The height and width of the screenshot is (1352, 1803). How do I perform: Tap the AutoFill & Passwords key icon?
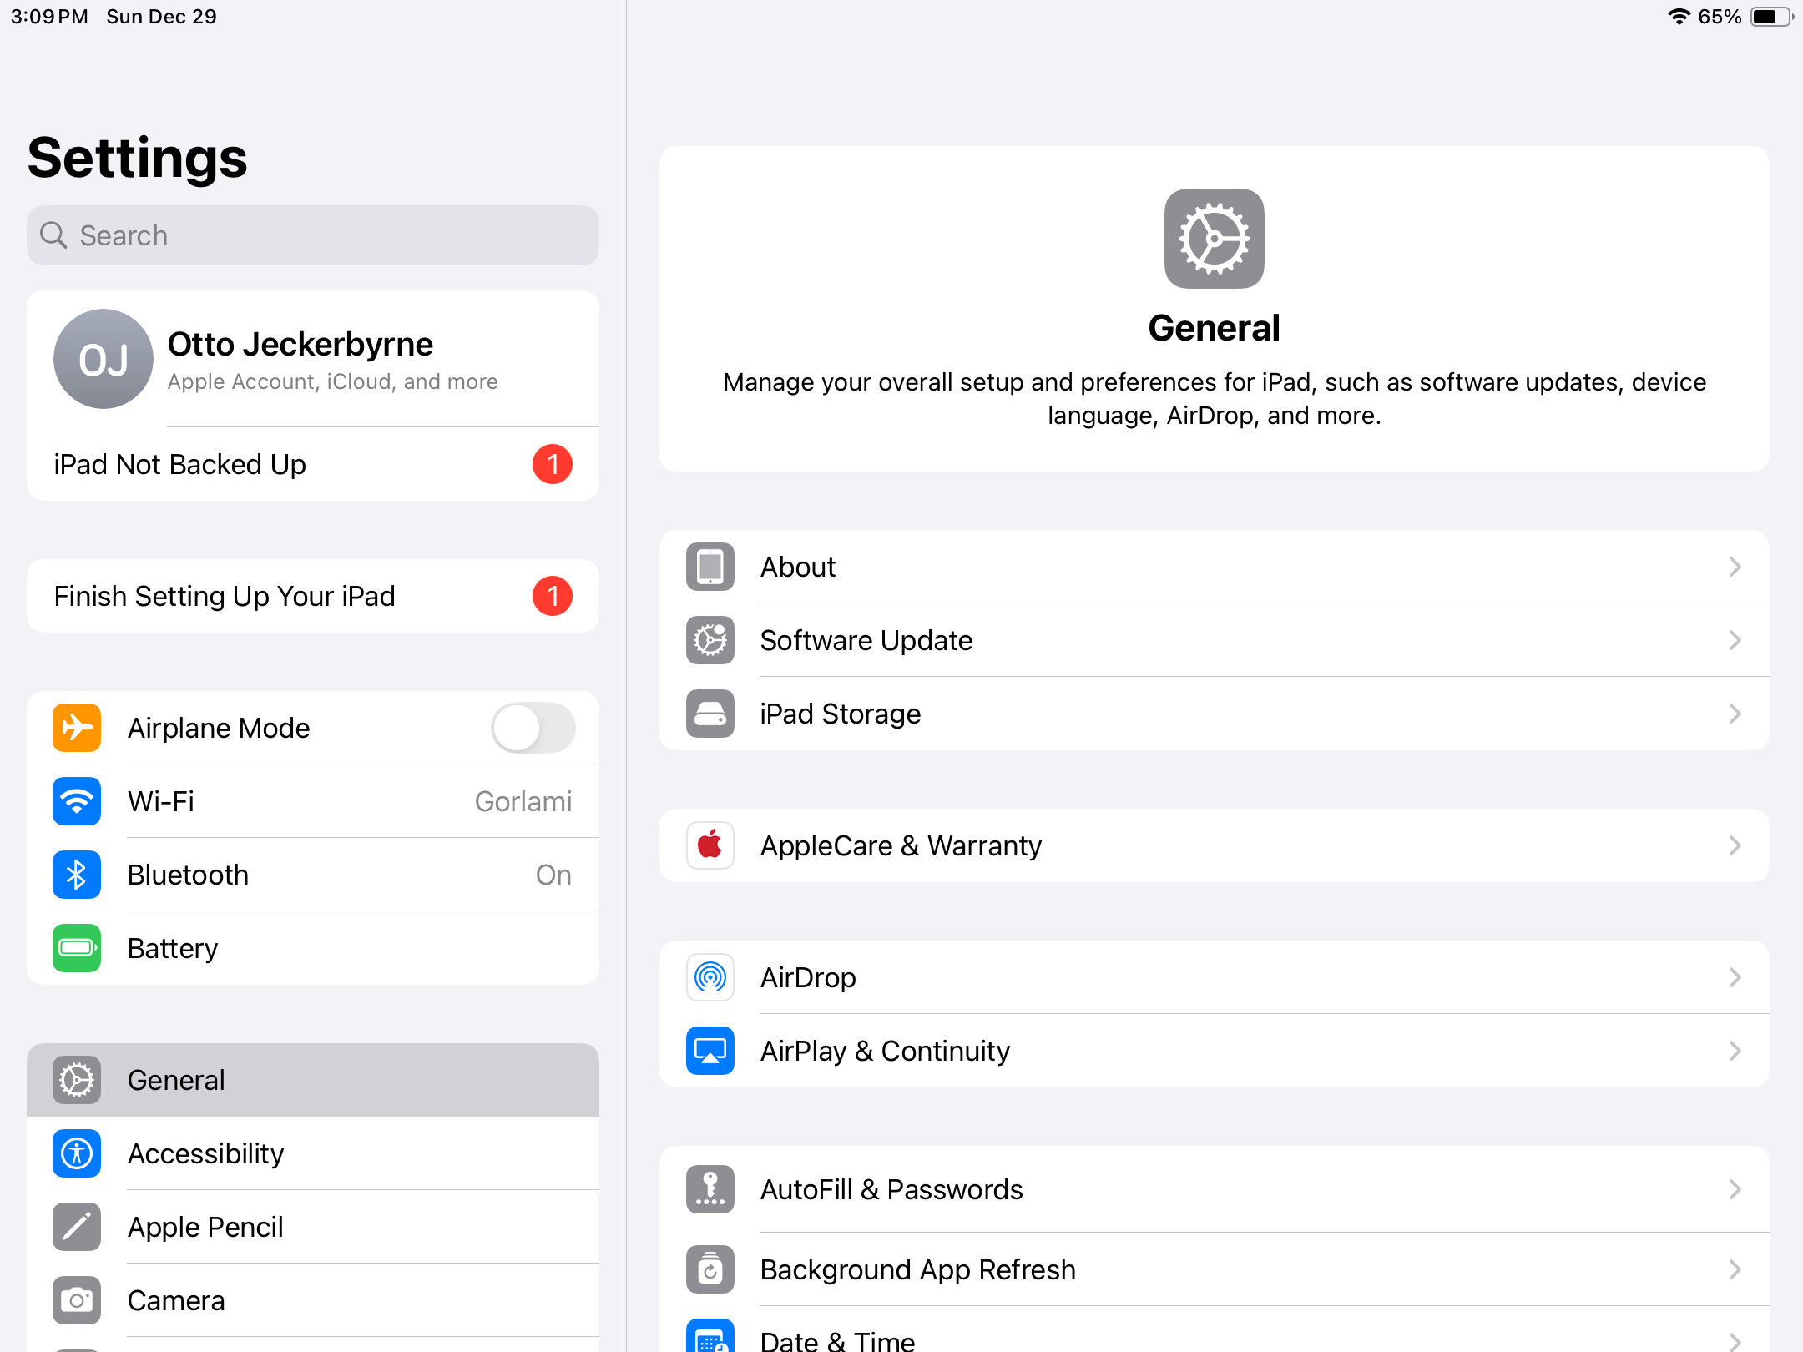710,1189
